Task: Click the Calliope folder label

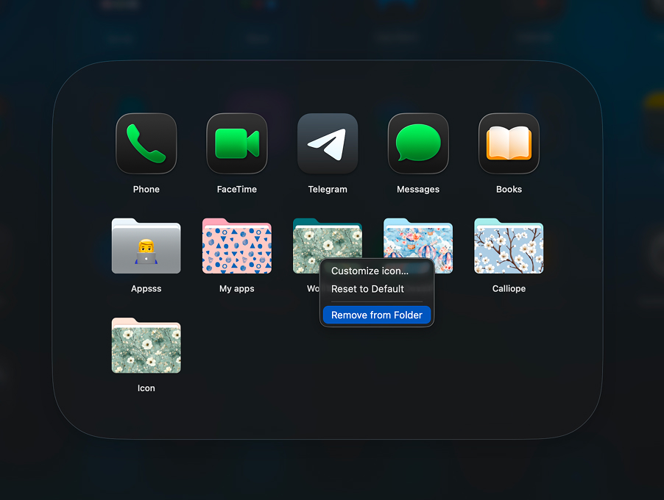Action: click(508, 288)
